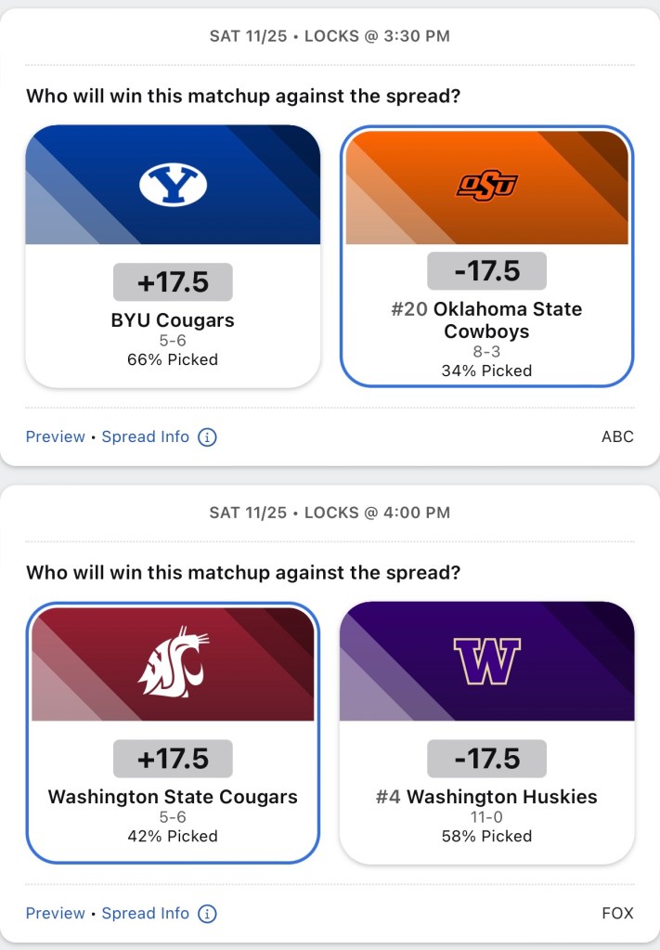Open Preview link for BYU game

(x=55, y=437)
